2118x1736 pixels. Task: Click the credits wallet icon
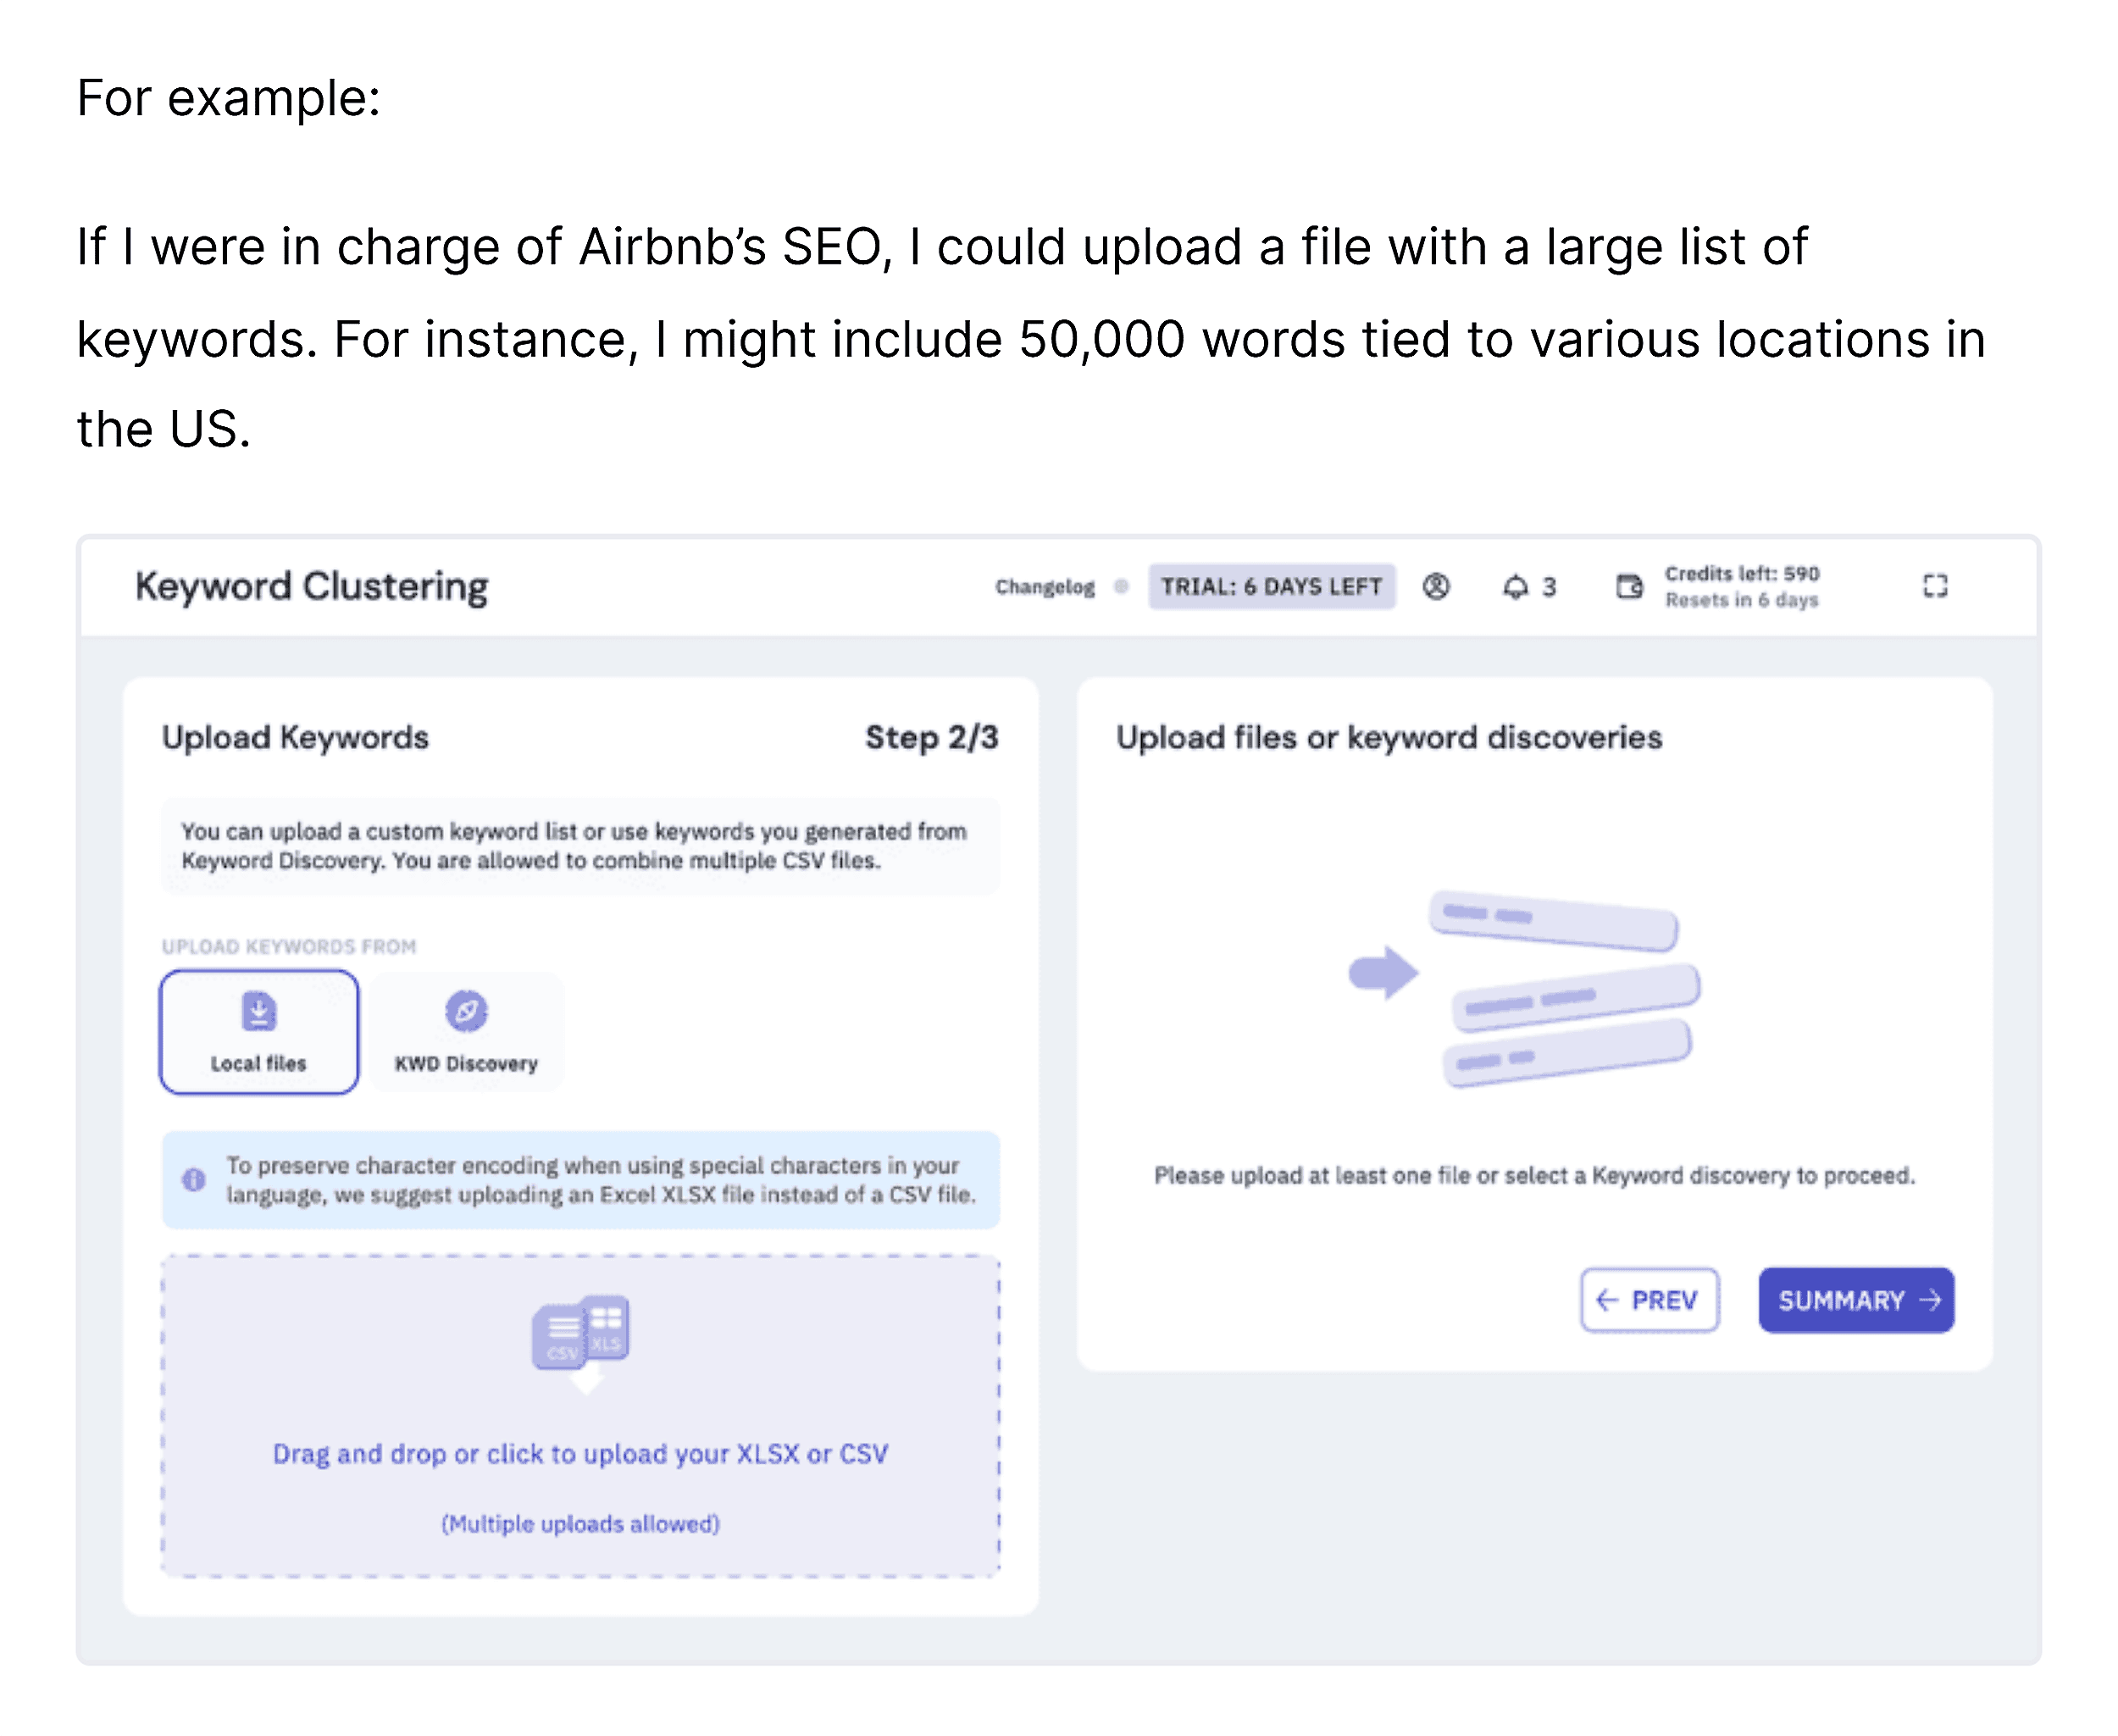click(x=1630, y=587)
